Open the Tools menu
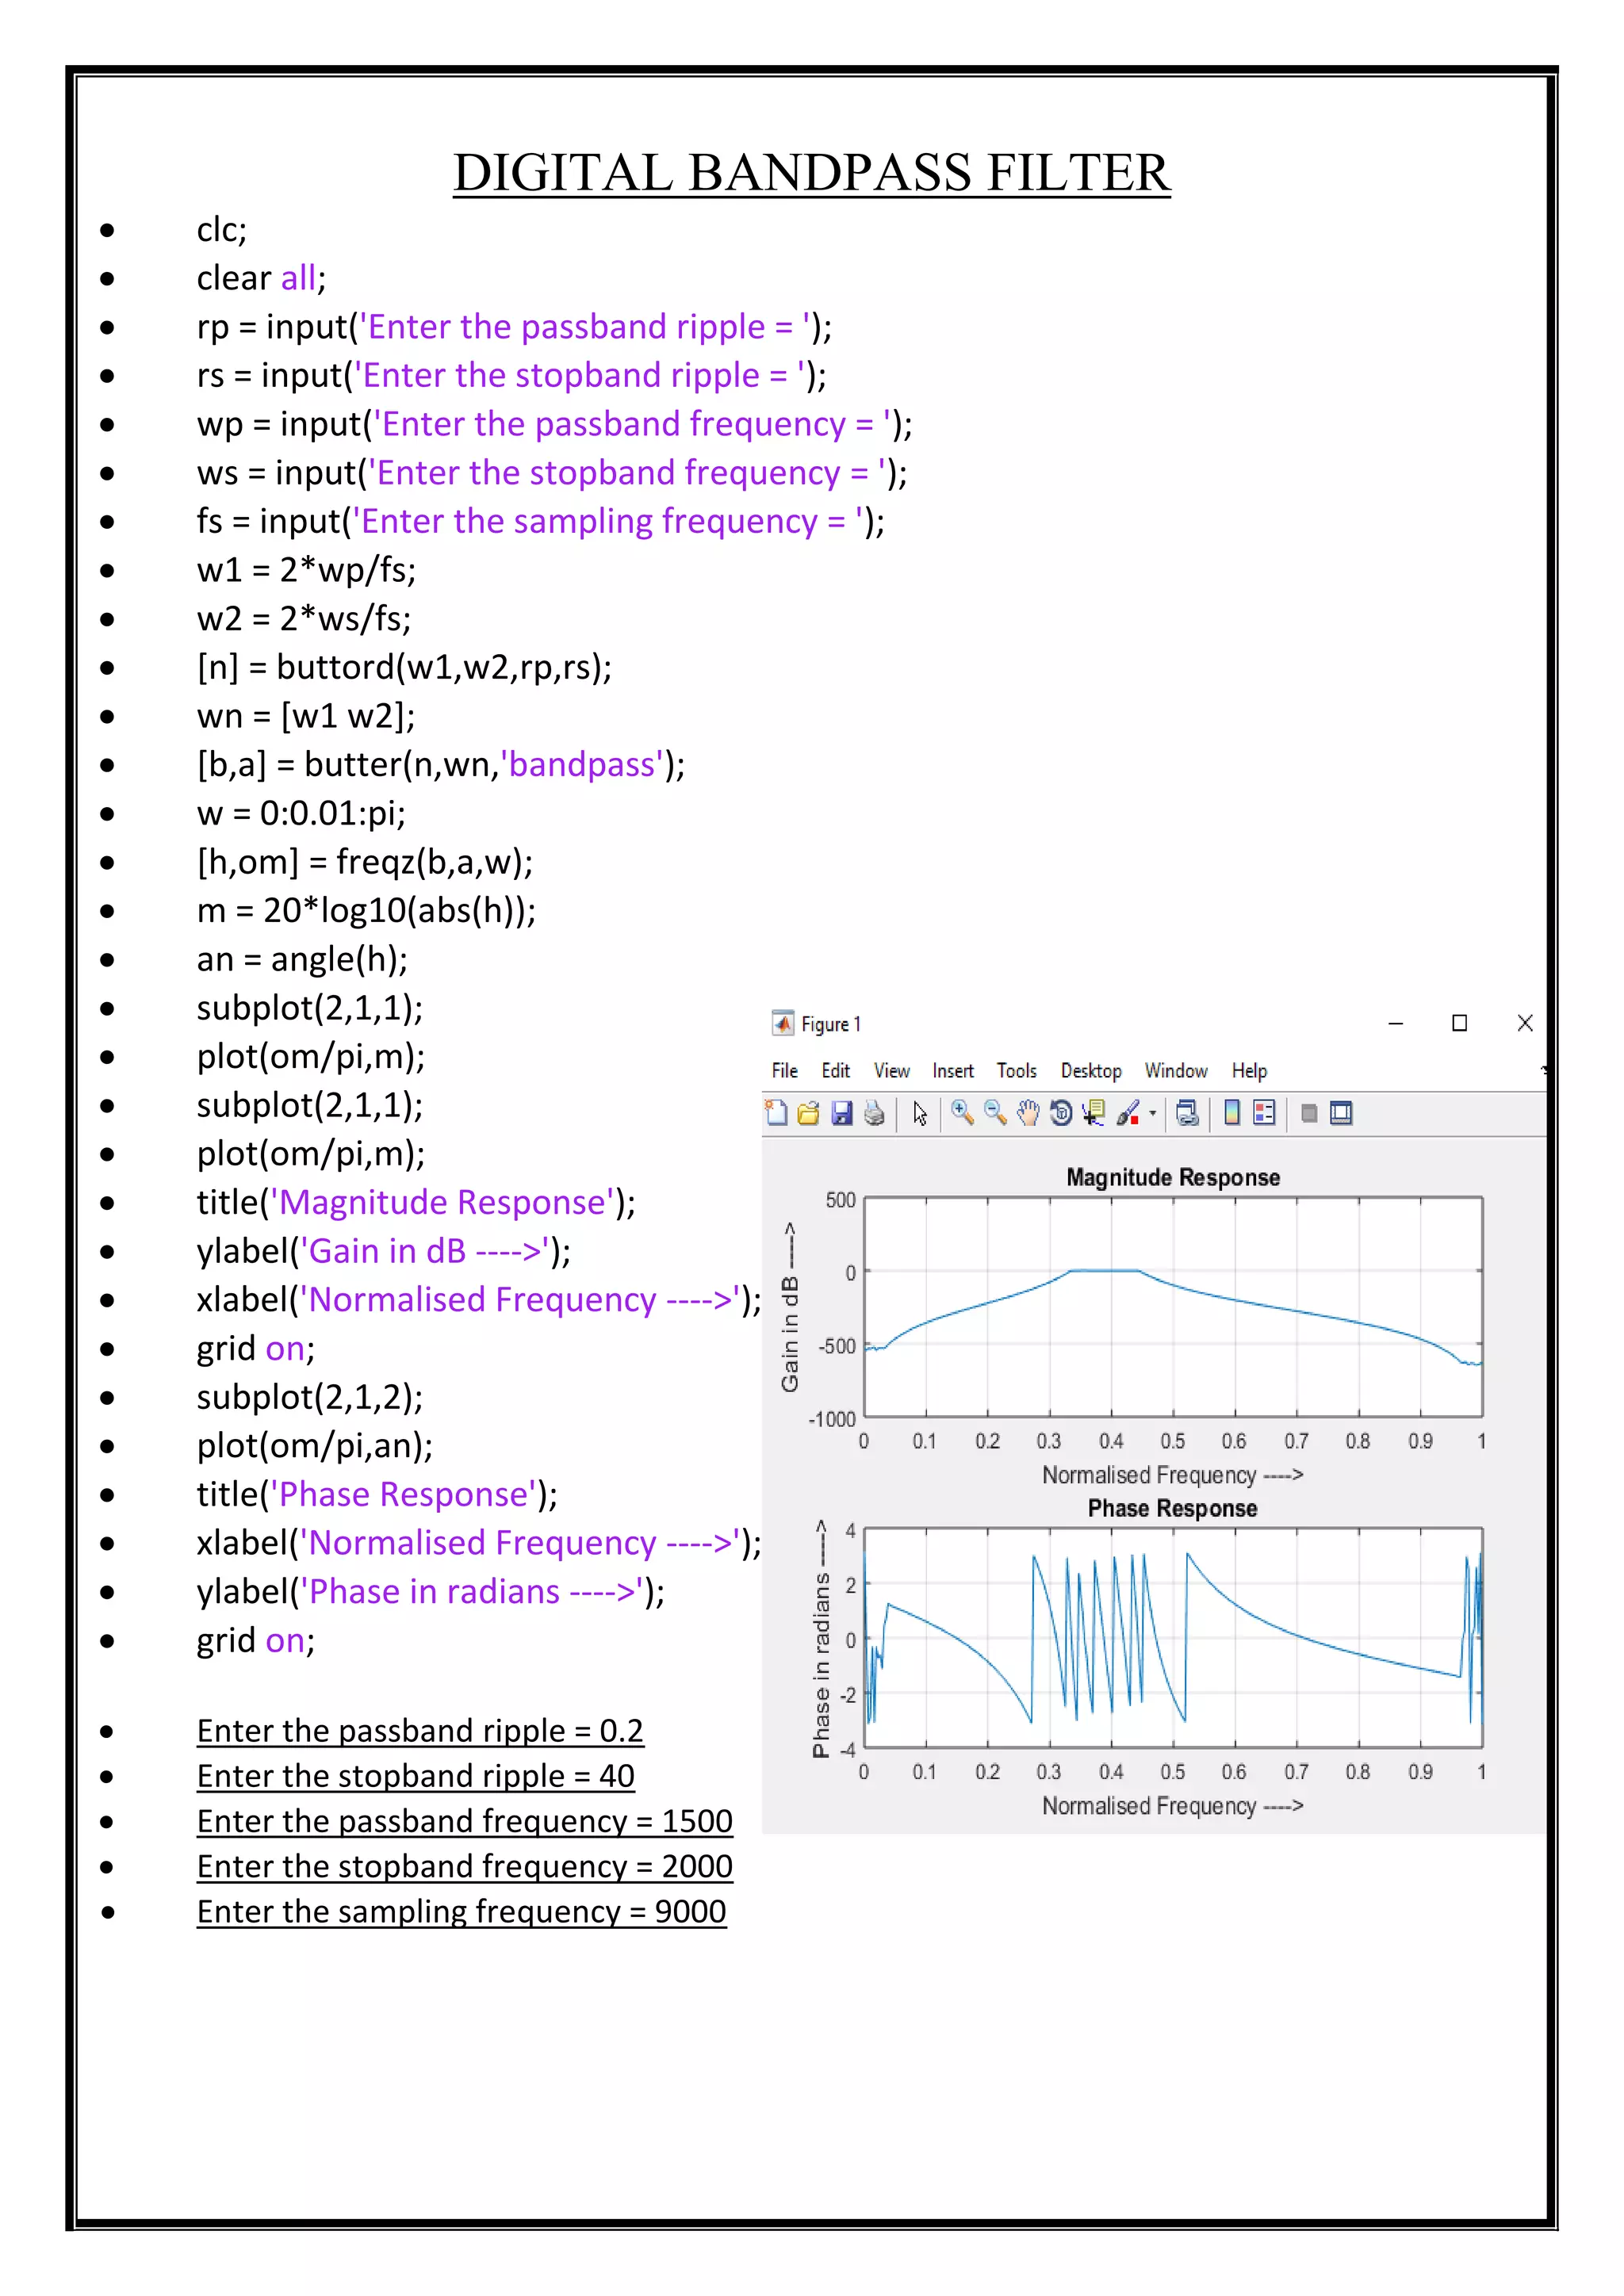Image resolution: width=1624 pixels, height=2296 pixels. (x=1017, y=1071)
